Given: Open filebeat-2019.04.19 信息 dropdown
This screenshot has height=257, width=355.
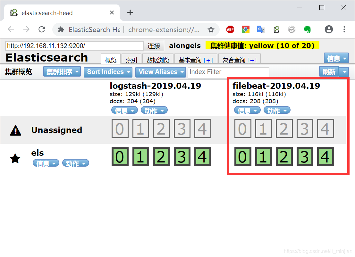Looking at the screenshot, I should [x=247, y=110].
